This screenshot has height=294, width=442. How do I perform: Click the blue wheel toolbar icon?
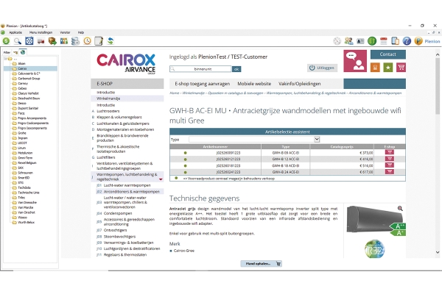tap(29, 41)
